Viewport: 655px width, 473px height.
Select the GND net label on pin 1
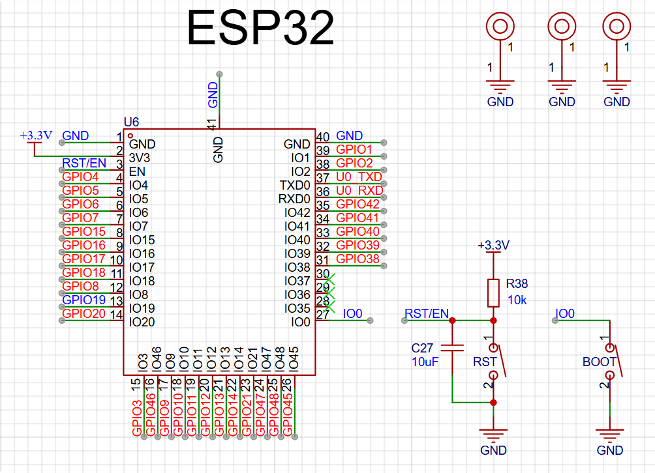pyautogui.click(x=75, y=136)
